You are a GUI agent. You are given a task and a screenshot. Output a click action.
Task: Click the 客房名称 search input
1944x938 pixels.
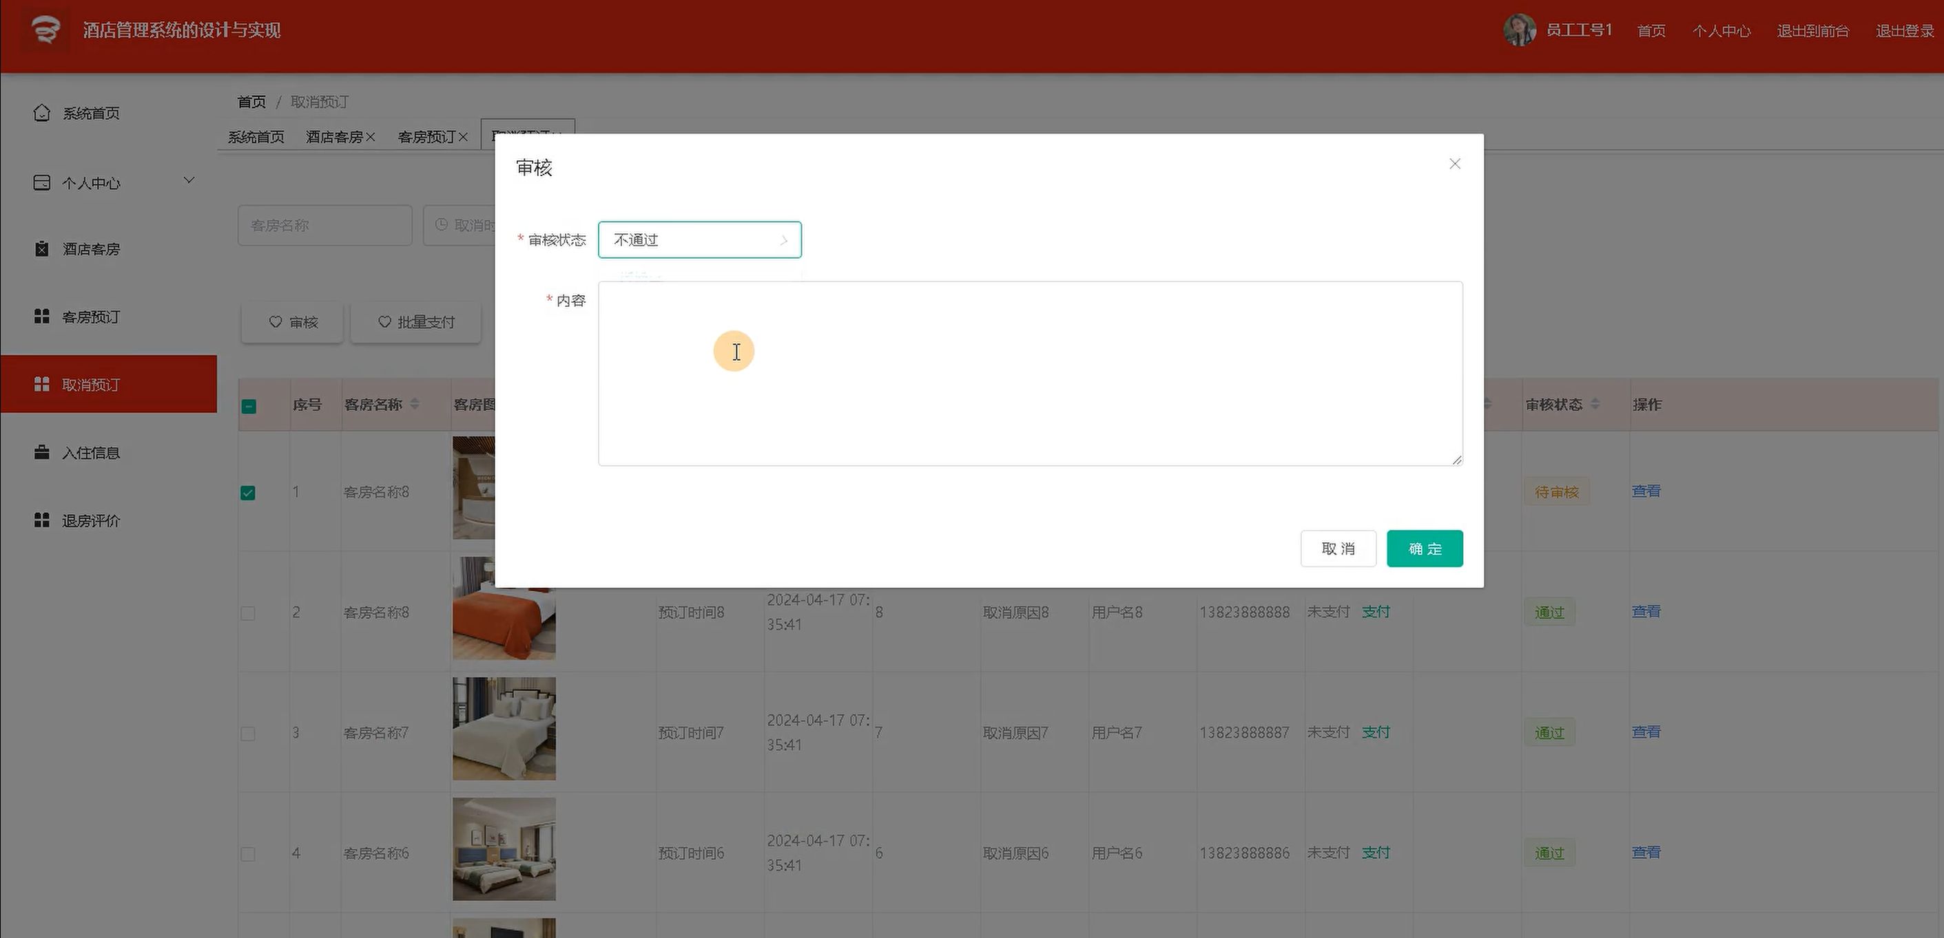coord(325,225)
